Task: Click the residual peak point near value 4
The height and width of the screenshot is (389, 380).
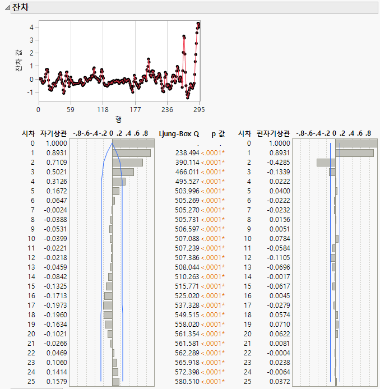Action: pos(198,24)
